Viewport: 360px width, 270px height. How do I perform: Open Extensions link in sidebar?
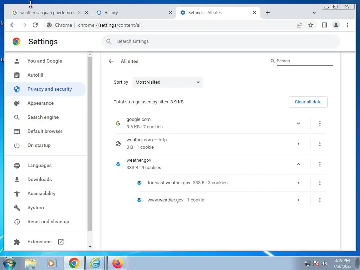[x=45, y=242]
